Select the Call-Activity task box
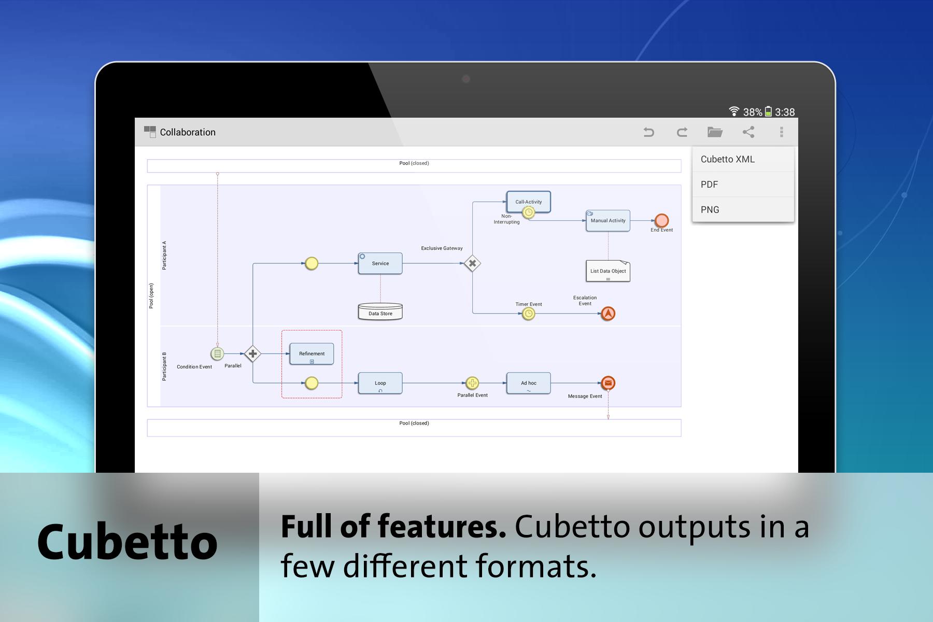This screenshot has height=622, width=933. [528, 202]
